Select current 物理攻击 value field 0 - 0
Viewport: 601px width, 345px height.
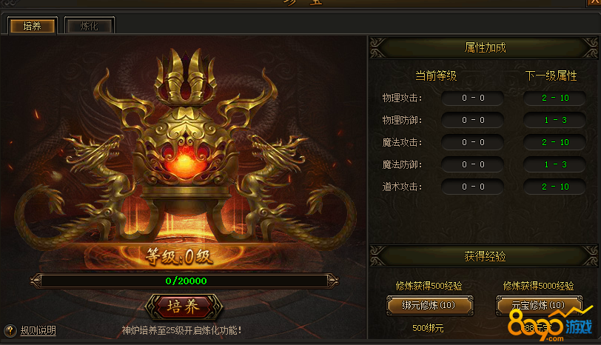(x=473, y=98)
